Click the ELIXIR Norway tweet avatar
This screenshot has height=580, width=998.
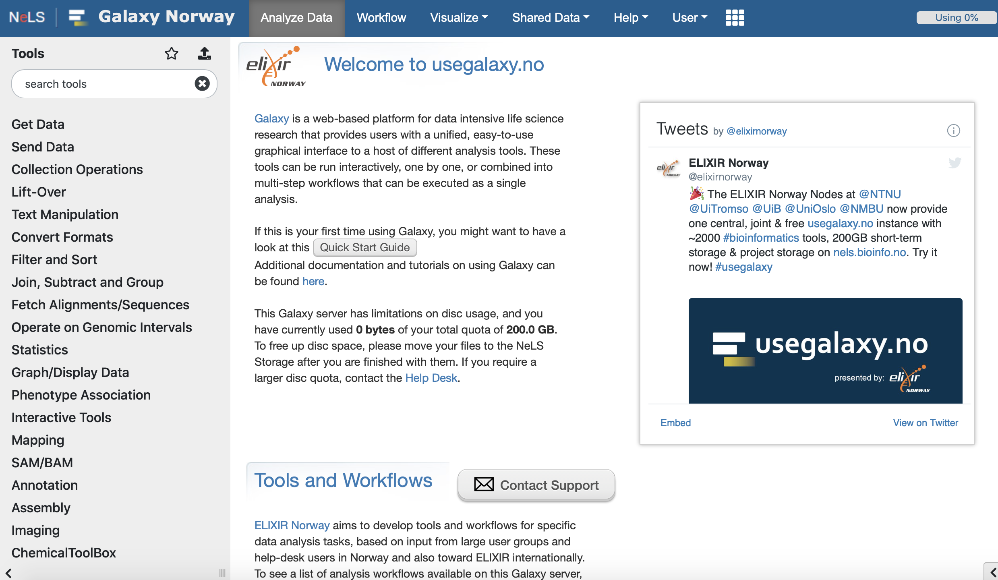668,168
